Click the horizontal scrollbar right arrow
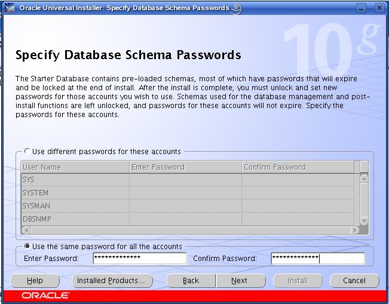This screenshot has width=389, height=304. tap(355, 230)
